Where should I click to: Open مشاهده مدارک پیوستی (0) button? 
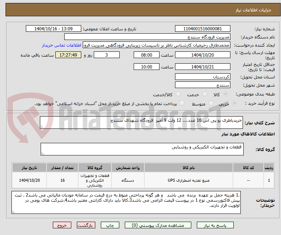[158, 225]
